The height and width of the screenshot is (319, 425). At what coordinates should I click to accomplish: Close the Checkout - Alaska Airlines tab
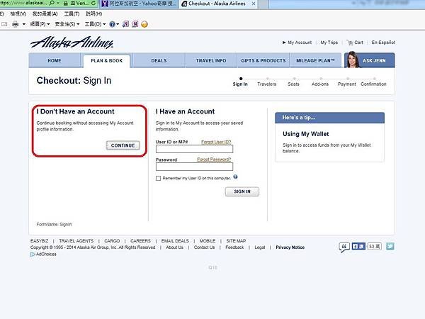pyautogui.click(x=254, y=4)
